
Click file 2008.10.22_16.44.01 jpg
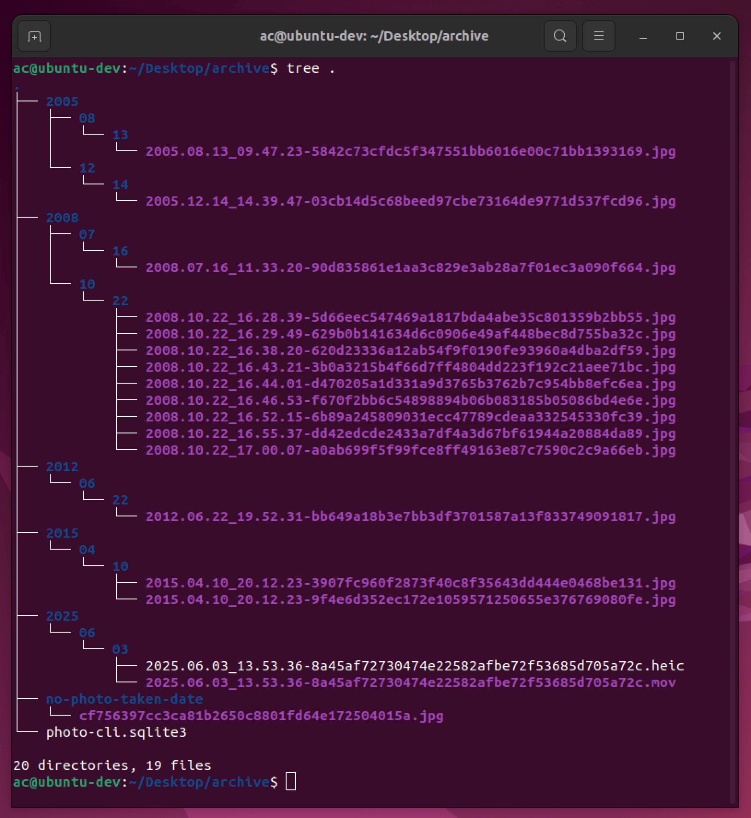point(411,384)
